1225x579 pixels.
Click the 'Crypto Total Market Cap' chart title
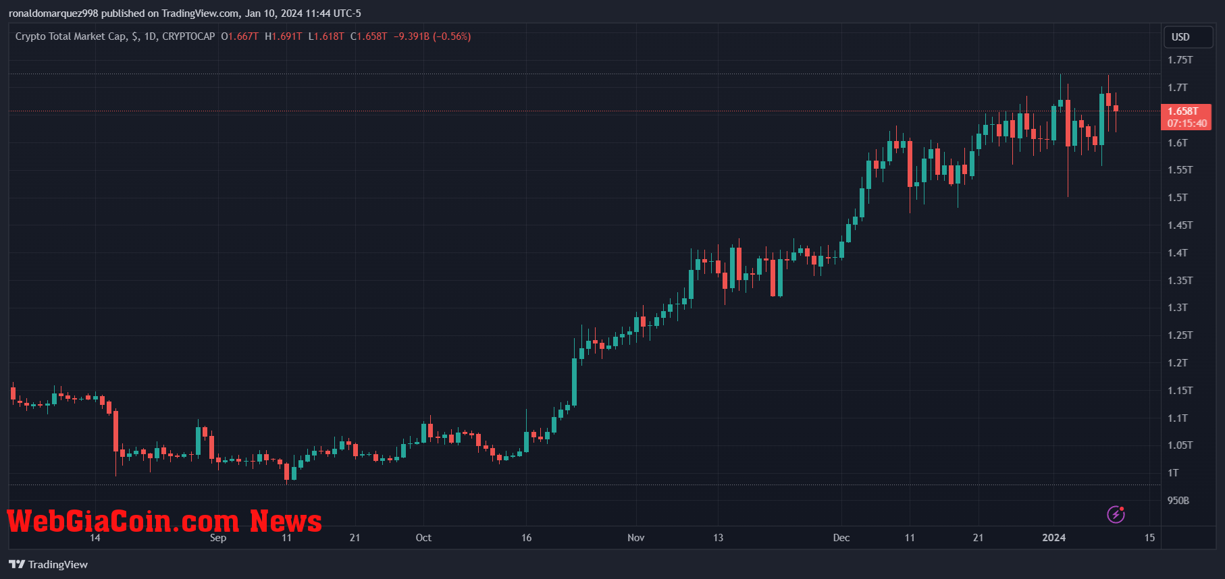click(x=71, y=36)
